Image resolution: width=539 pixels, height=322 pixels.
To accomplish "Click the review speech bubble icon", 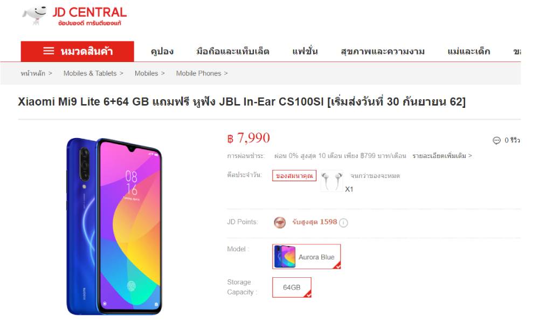I will [496, 140].
